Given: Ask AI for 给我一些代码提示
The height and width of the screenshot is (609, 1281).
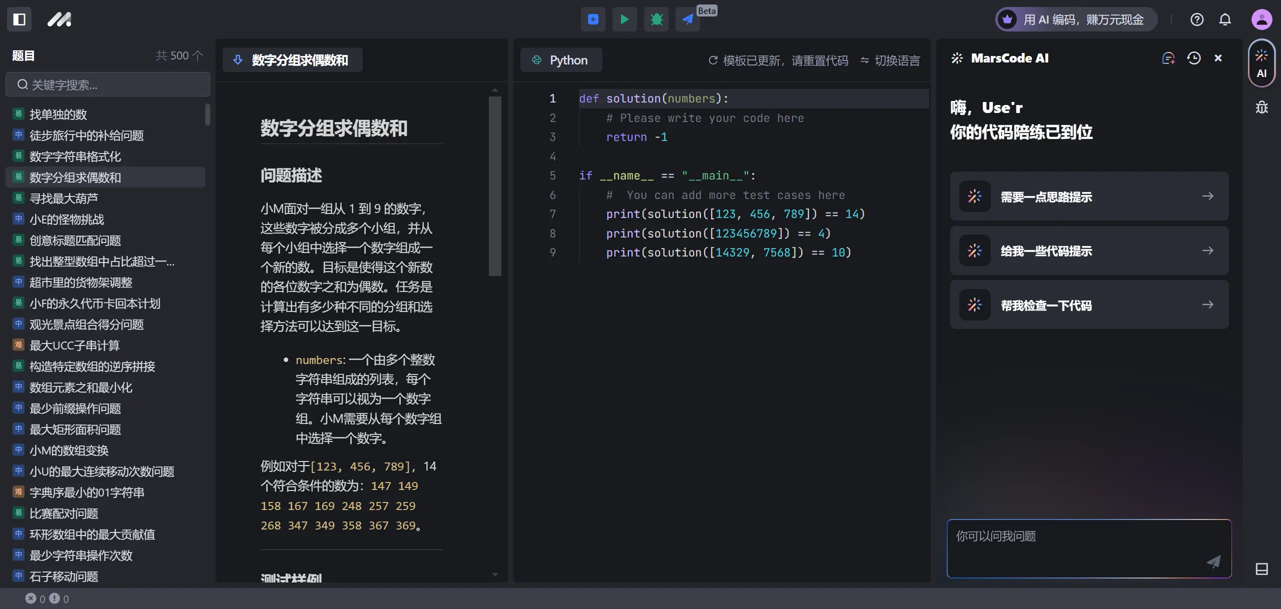Looking at the screenshot, I should [x=1089, y=250].
